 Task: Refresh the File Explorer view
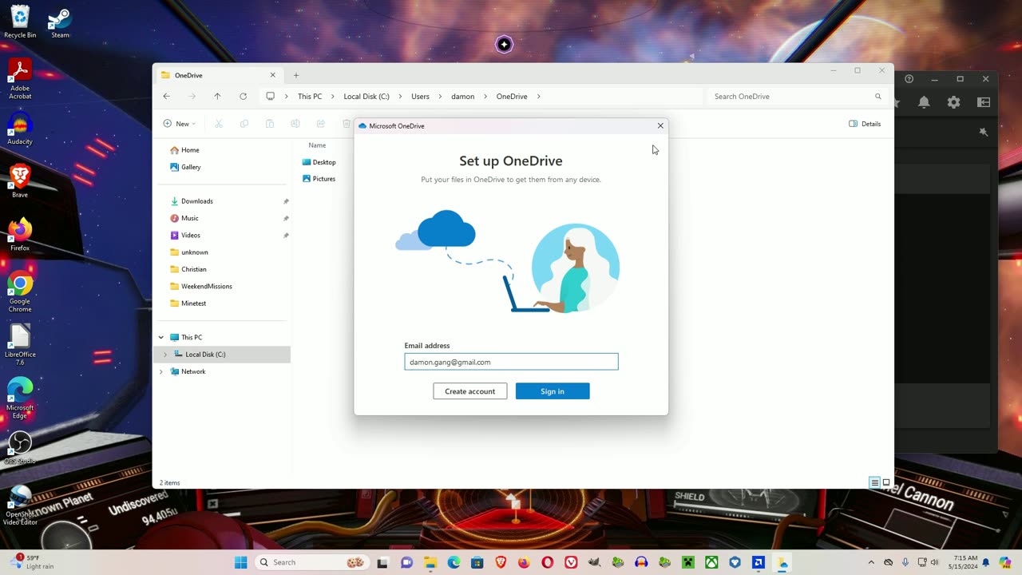pyautogui.click(x=243, y=96)
